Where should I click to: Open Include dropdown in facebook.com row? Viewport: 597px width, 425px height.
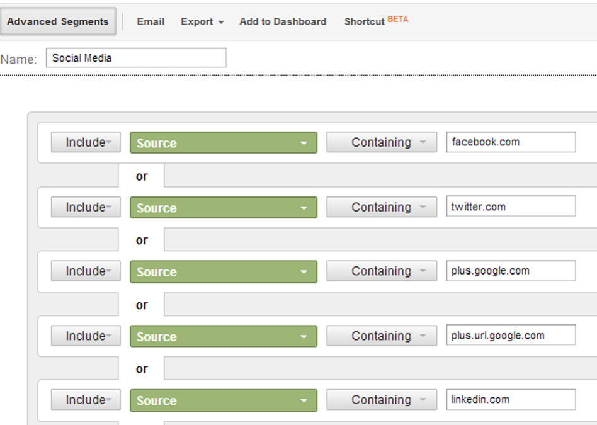tap(86, 142)
